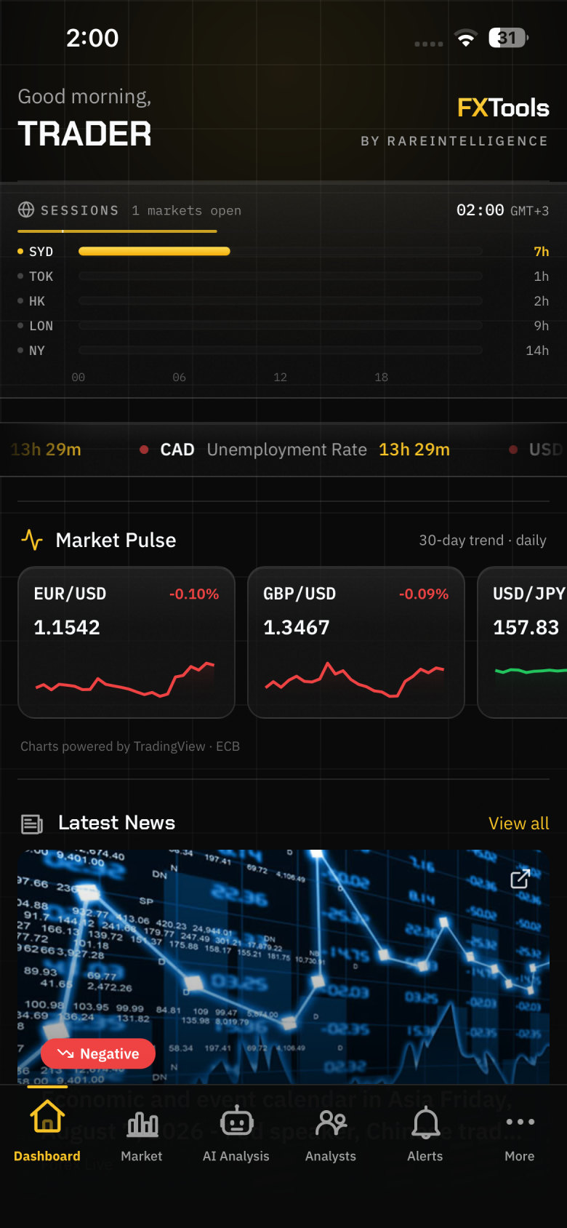Open the EUR/USD trend card
This screenshot has width=567, height=1228.
click(126, 642)
